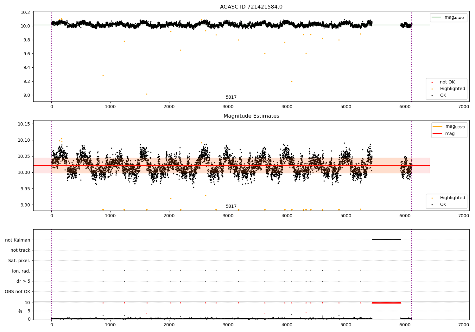The height and width of the screenshot is (332, 475).
Task: Click the 'Sat. pixel.' axis label
Action: [19, 261]
